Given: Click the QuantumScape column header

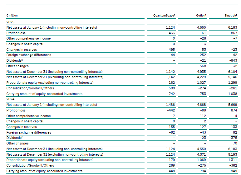Looking at the screenshot, I should pyautogui.click(x=164, y=15).
